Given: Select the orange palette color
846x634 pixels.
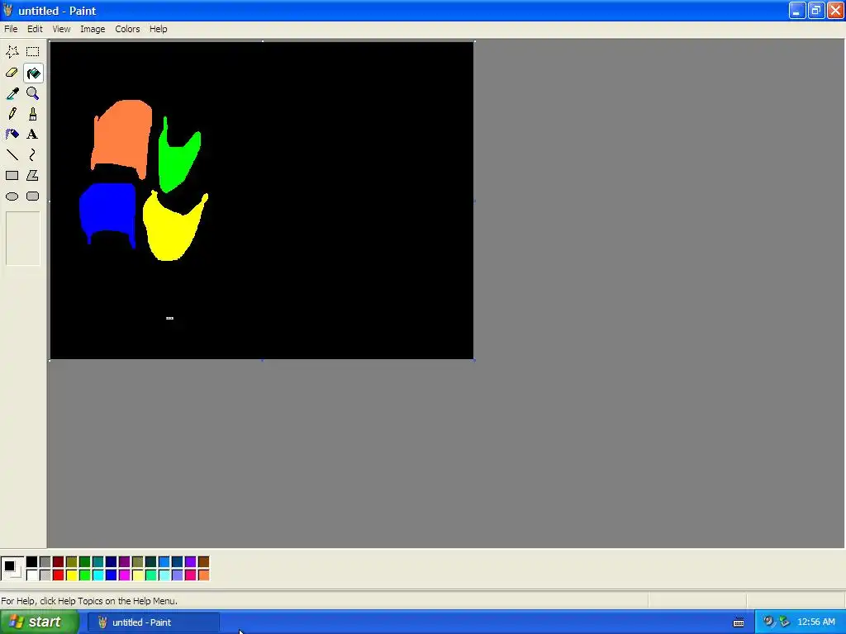Looking at the screenshot, I should 203,575.
